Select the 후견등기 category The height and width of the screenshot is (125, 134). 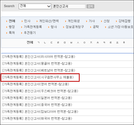tap(30, 33)
